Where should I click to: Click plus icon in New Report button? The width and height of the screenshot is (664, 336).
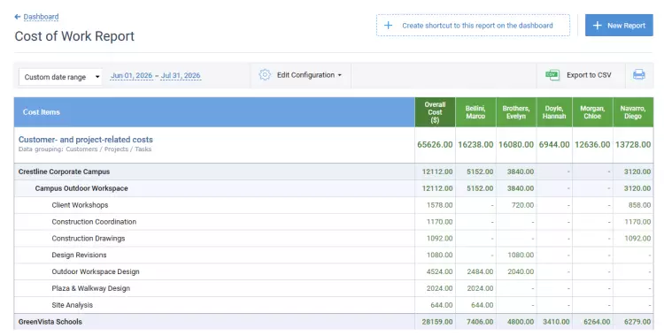click(x=597, y=26)
